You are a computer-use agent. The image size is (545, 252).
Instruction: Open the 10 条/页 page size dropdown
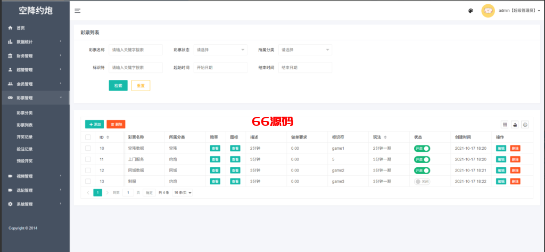182,192
